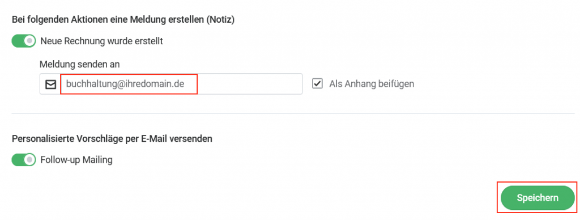Image resolution: width=580 pixels, height=220 pixels.
Task: Disable the Neue Rechnung wurde erstellt switch
Action: tap(24, 41)
